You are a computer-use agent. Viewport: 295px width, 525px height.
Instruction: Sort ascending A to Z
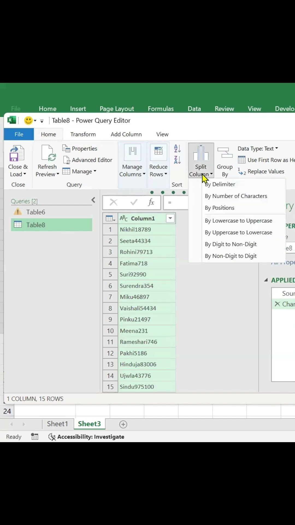coord(177,148)
